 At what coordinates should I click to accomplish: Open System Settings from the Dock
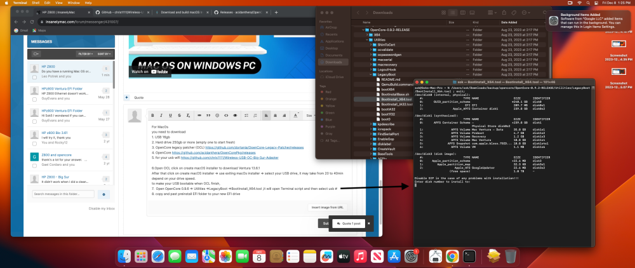(411, 256)
